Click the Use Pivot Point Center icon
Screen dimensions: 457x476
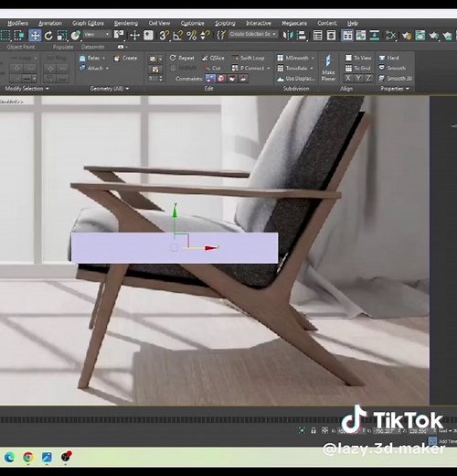coord(119,35)
